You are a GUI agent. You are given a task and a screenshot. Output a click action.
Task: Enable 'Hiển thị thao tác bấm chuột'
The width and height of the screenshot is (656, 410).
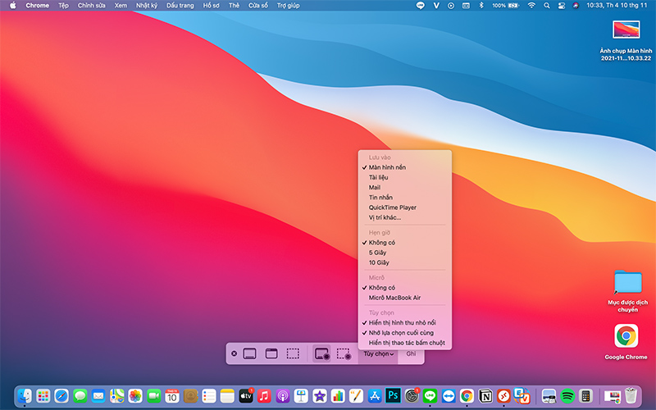pos(407,343)
